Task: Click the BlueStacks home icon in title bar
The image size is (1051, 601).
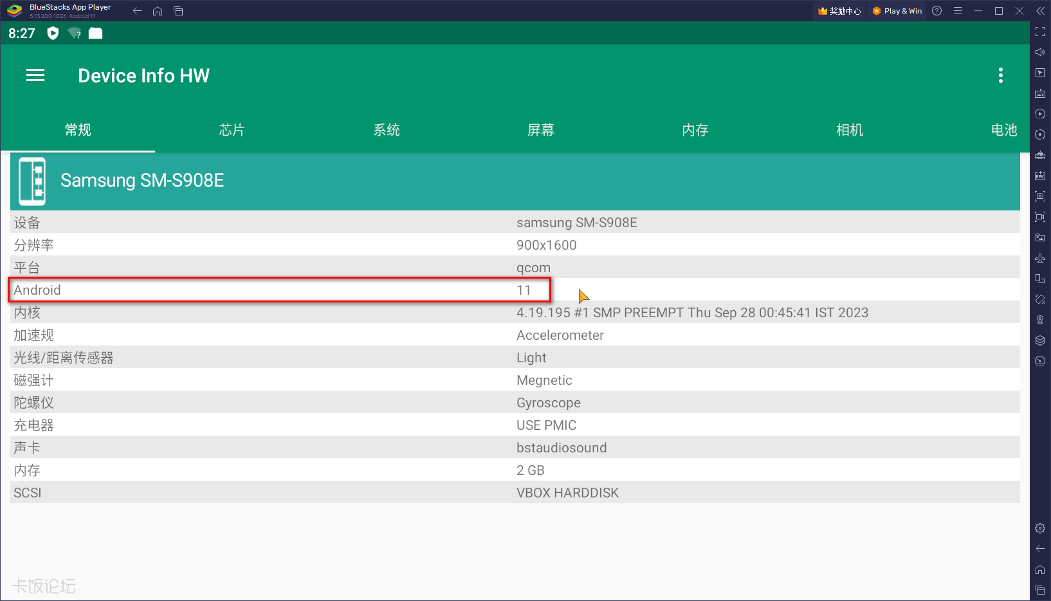Action: click(158, 11)
